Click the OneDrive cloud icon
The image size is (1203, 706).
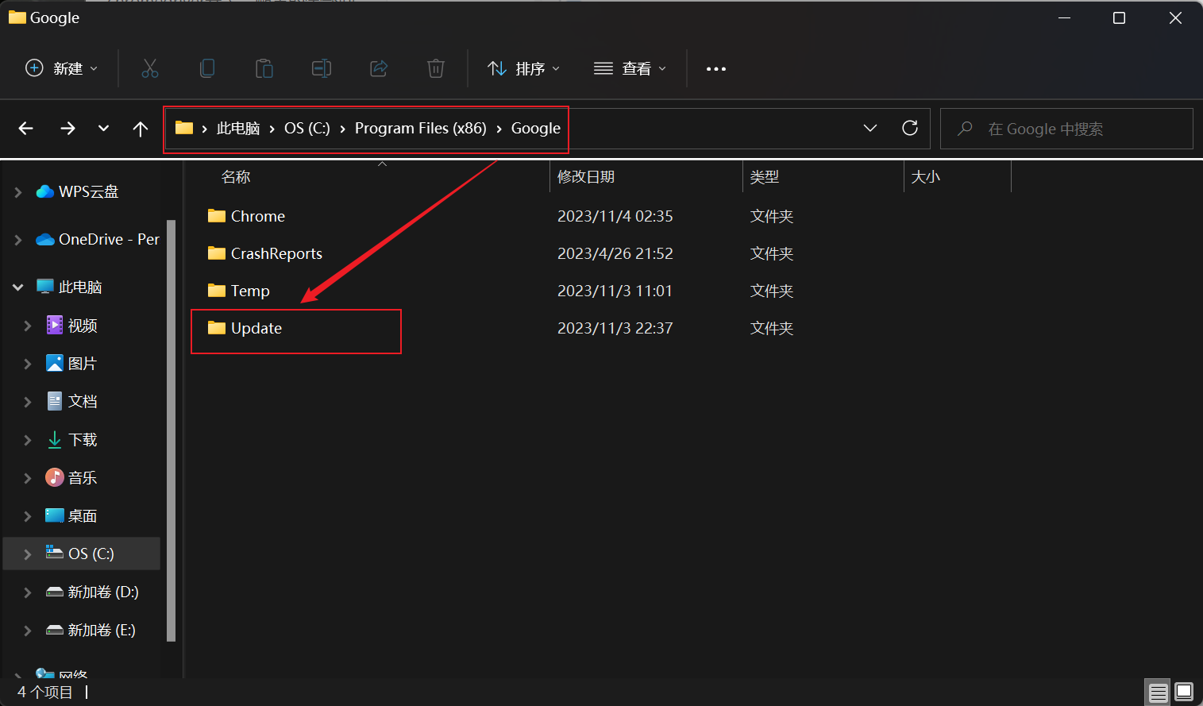click(45, 239)
